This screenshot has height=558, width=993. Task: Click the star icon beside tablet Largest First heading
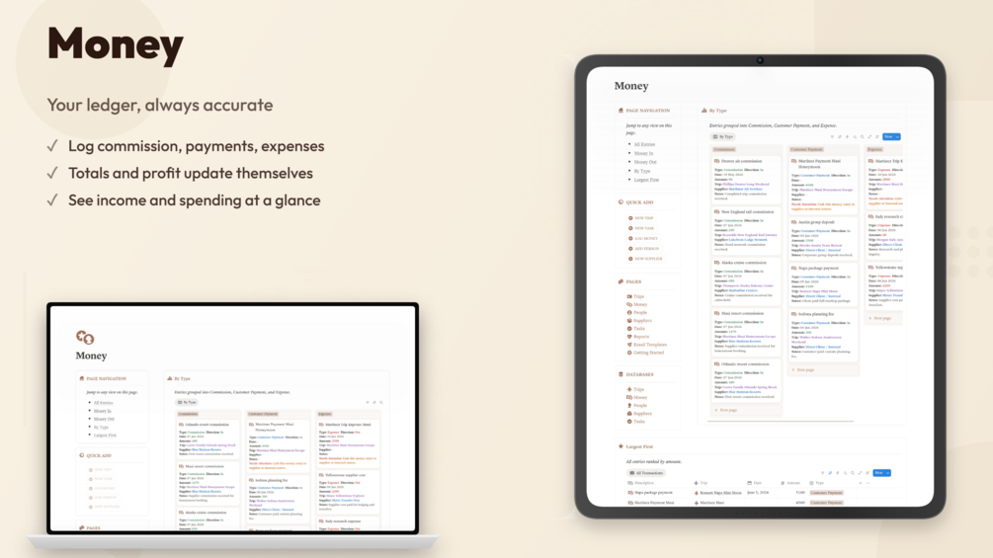click(x=621, y=446)
